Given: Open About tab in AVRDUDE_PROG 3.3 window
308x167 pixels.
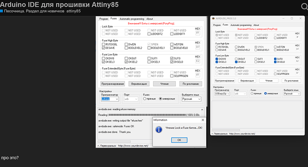Looking at the screenshot, I should pos(256,25).
